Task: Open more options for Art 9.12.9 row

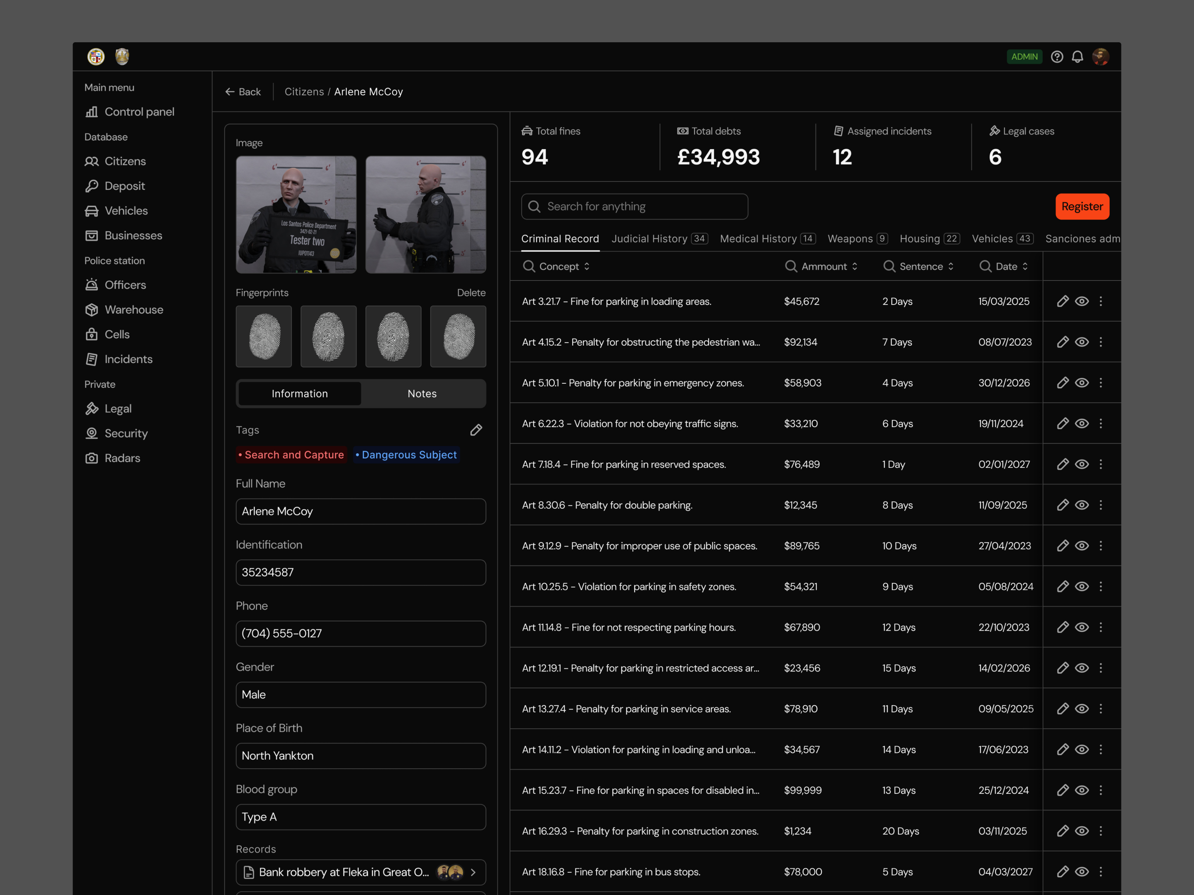Action: pyautogui.click(x=1101, y=545)
